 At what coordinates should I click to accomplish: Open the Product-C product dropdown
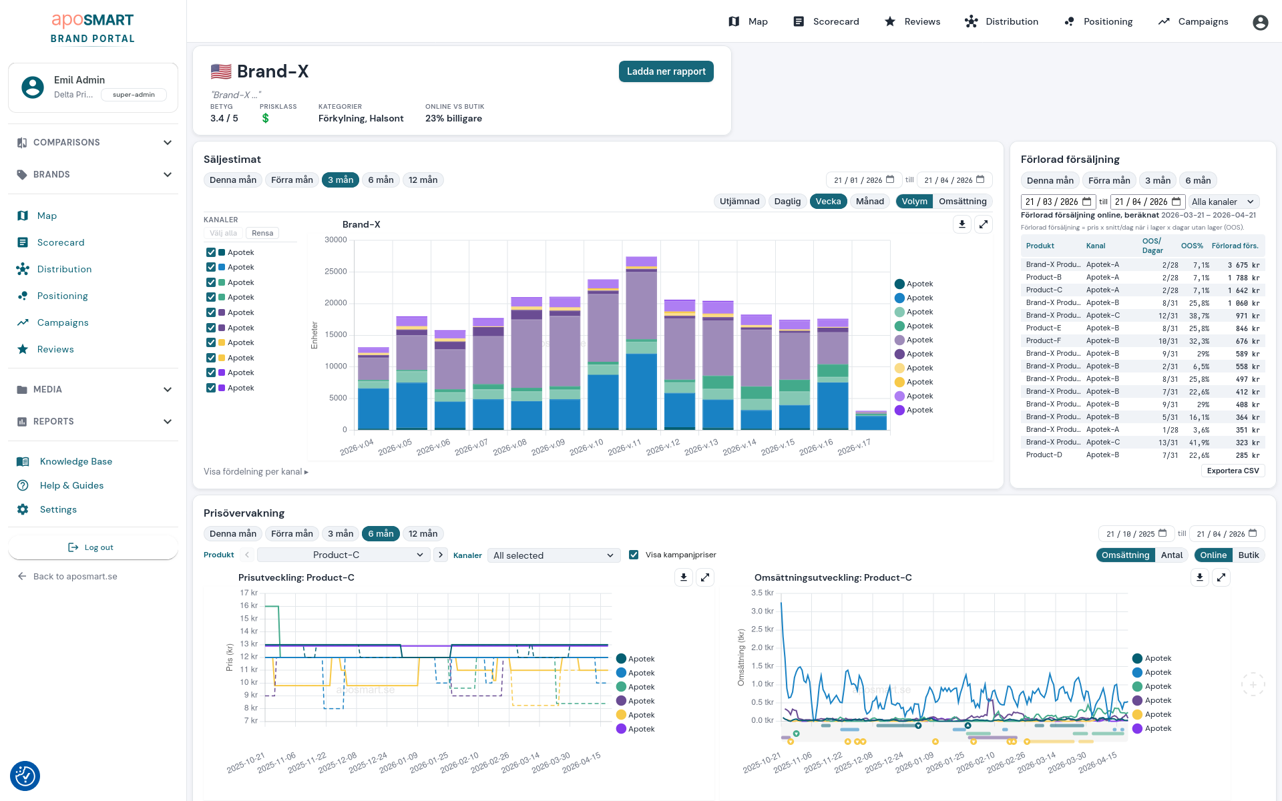pyautogui.click(x=343, y=555)
